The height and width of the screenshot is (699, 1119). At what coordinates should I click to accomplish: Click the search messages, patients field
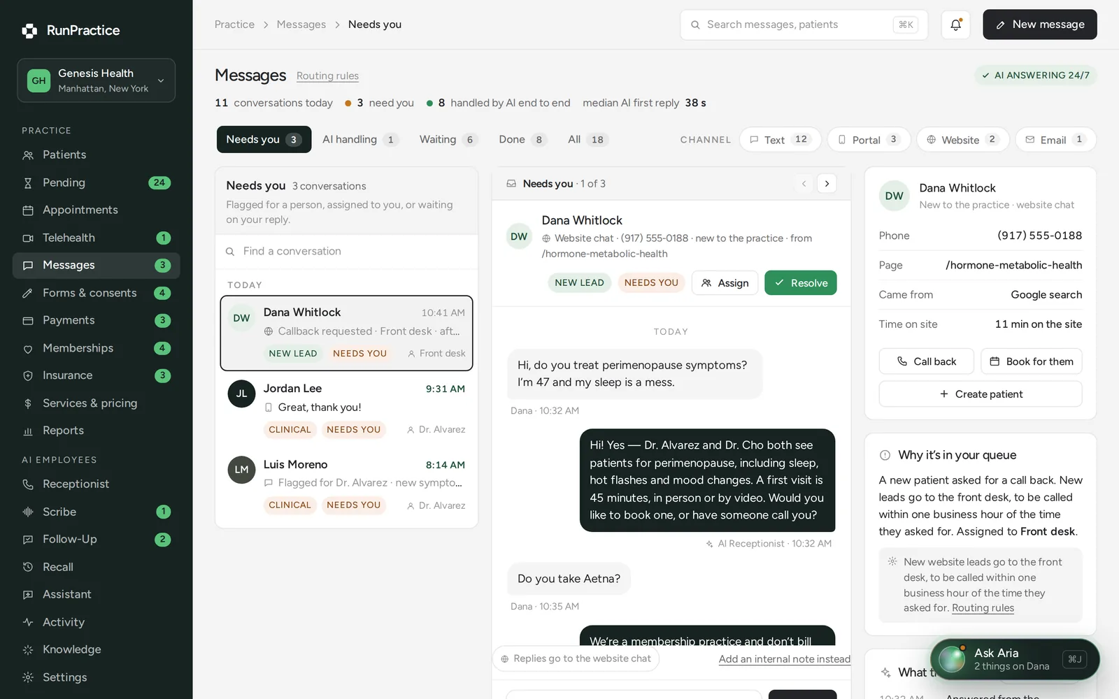tap(804, 24)
